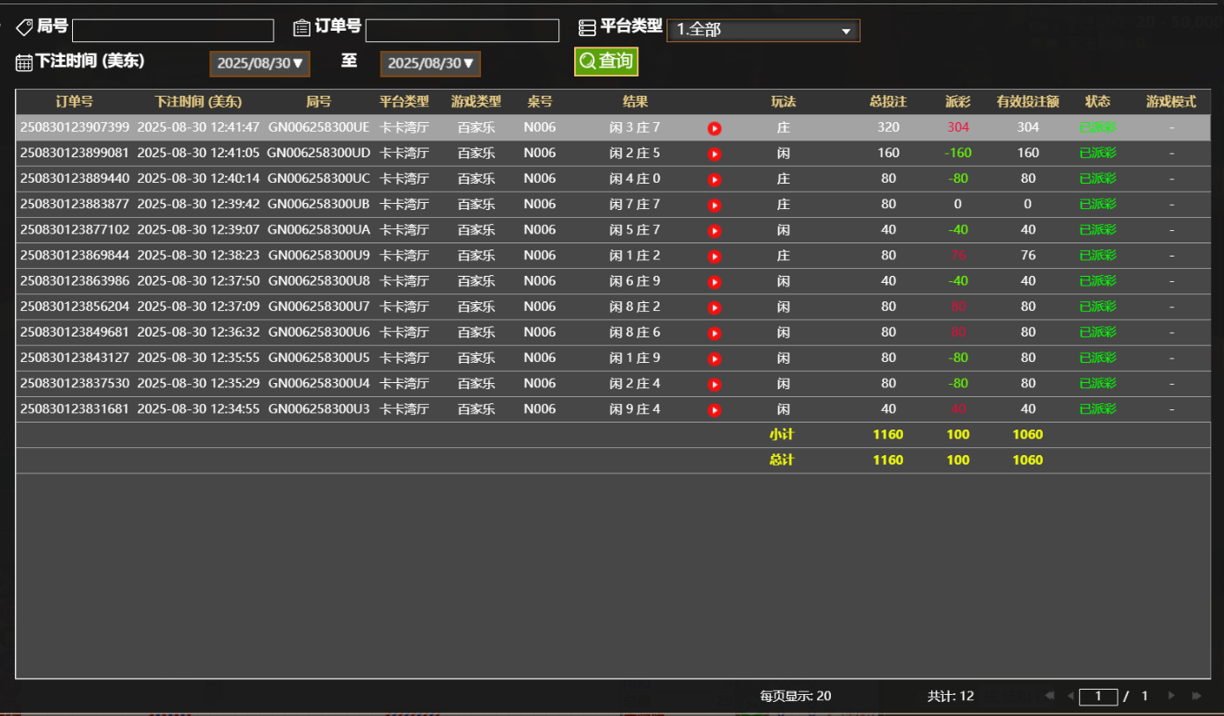Focus the 局号 input field

(x=172, y=31)
